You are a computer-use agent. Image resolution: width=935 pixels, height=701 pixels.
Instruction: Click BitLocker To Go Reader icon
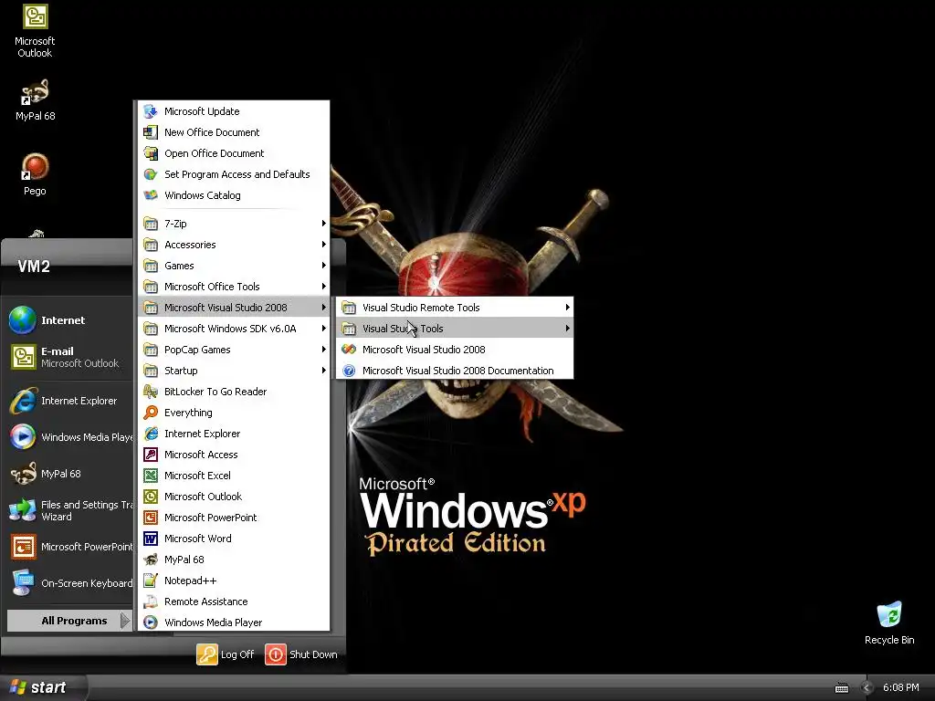click(x=151, y=392)
